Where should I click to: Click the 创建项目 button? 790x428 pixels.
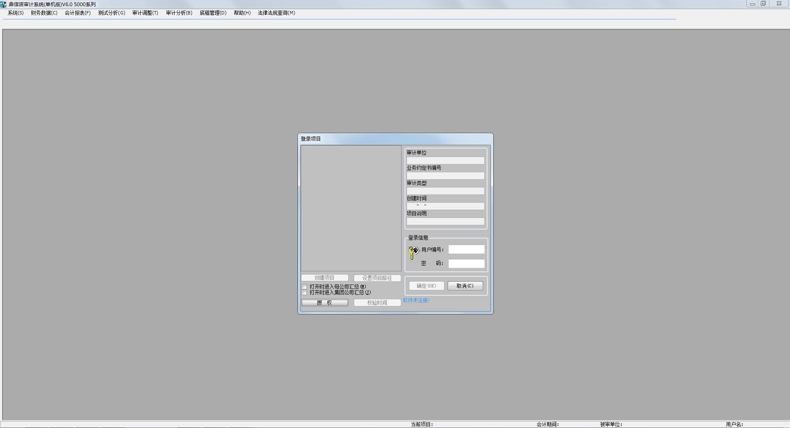coord(325,278)
